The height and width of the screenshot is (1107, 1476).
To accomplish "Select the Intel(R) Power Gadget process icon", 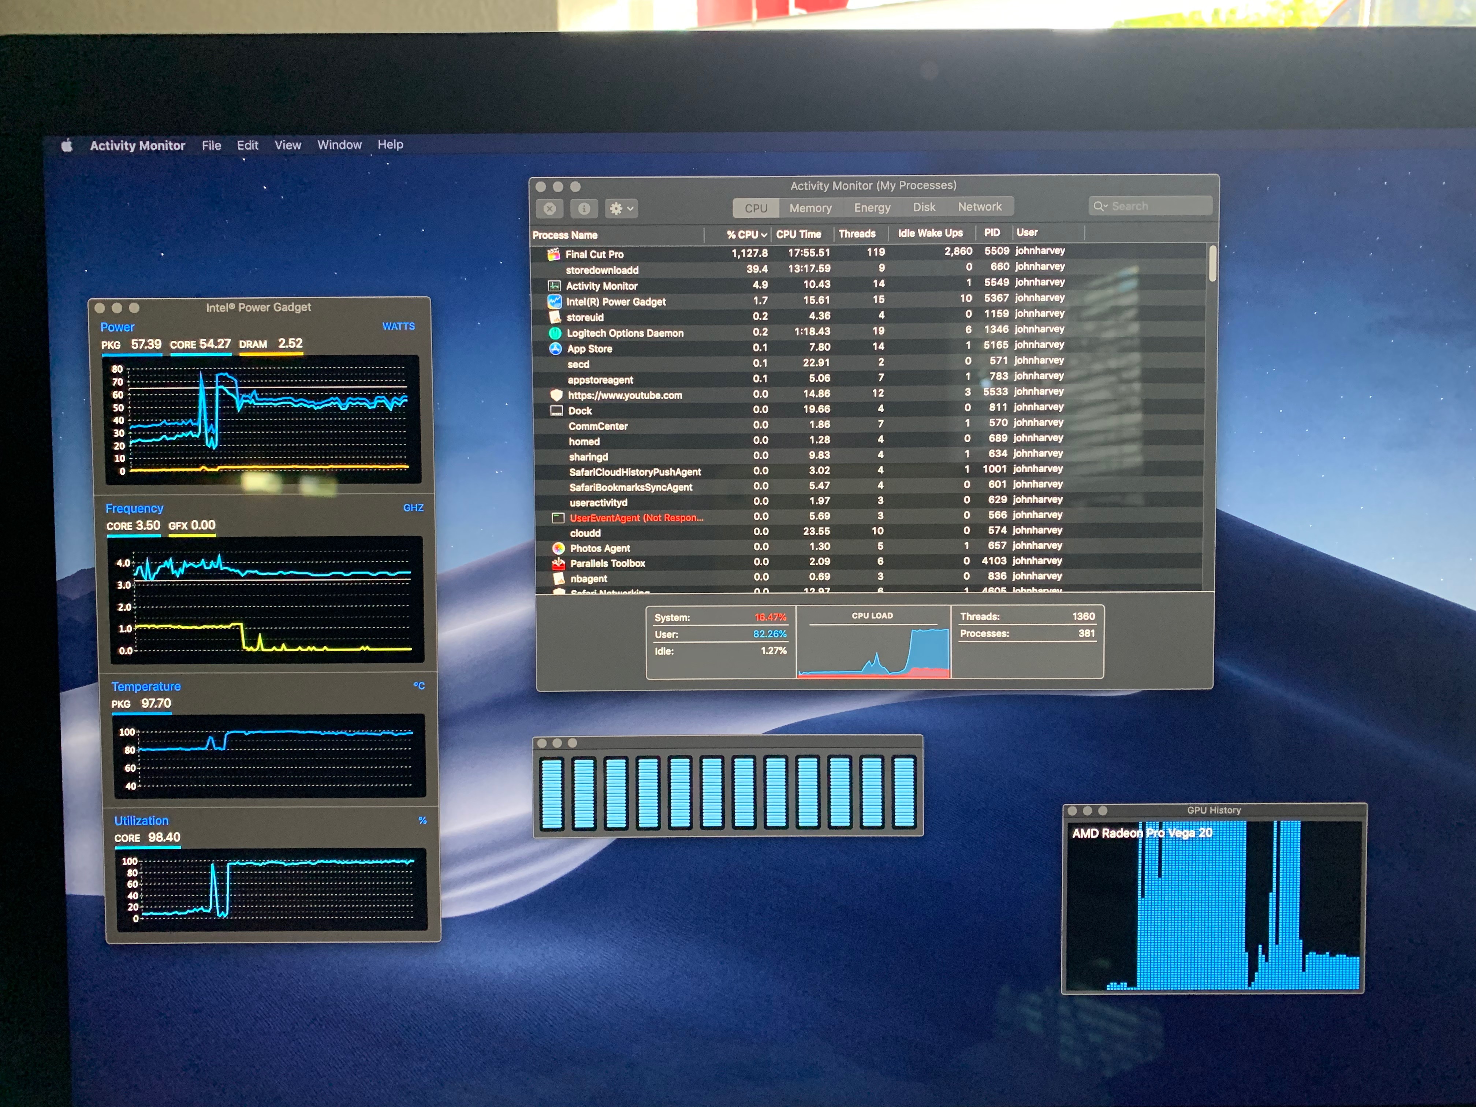I will (555, 302).
